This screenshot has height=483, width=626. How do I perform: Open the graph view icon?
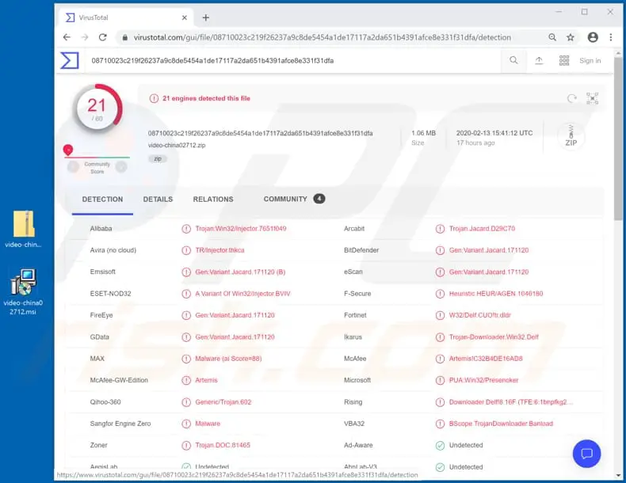[x=593, y=98]
